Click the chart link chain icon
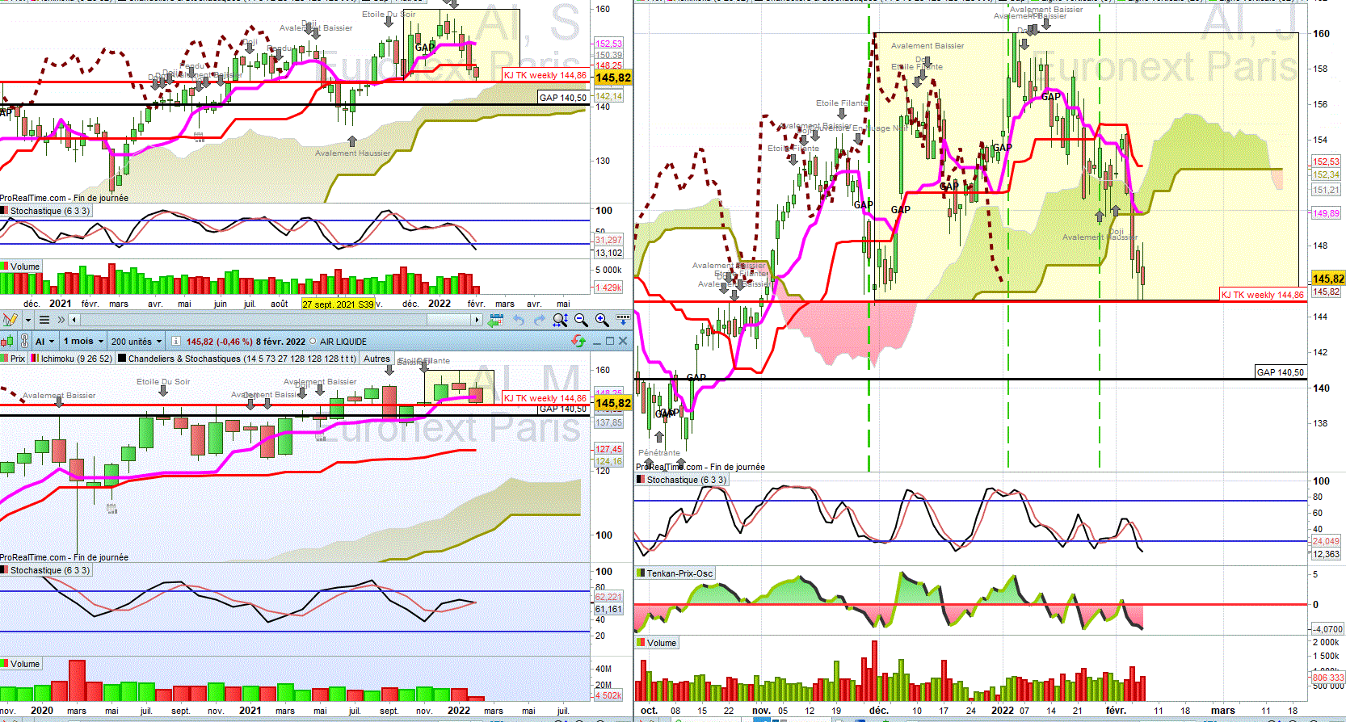 point(24,342)
